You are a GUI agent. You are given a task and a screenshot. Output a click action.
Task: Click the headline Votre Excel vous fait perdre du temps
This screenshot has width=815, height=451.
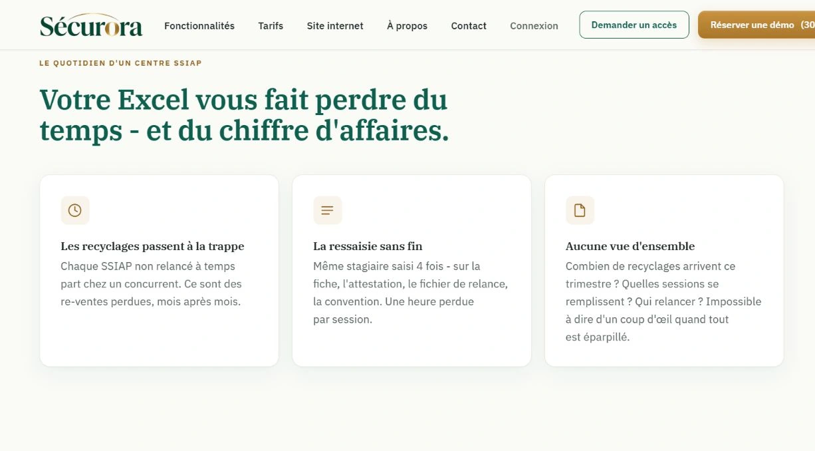(244, 115)
